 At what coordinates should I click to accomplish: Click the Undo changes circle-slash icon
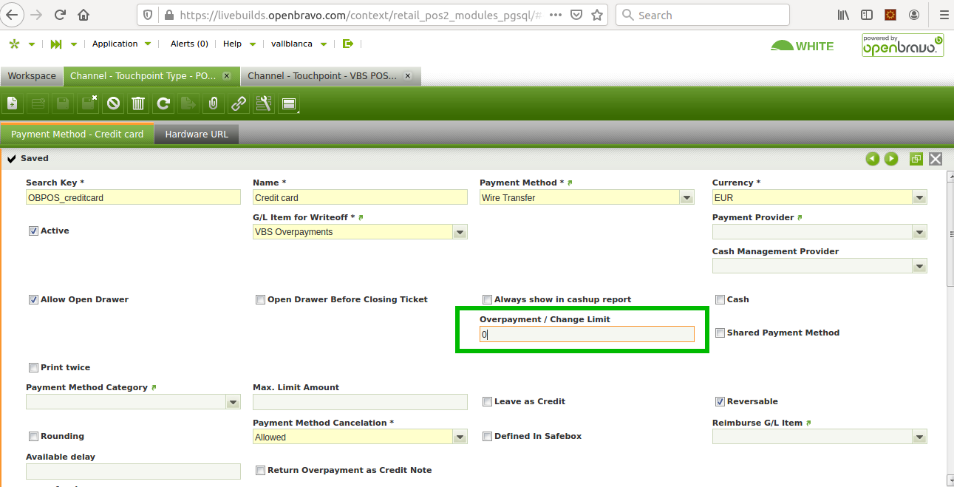113,103
